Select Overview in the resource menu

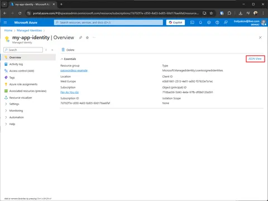pyautogui.click(x=28, y=58)
